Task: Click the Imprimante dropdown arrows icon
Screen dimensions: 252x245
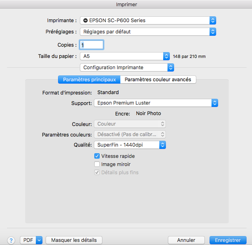Action: [213, 21]
